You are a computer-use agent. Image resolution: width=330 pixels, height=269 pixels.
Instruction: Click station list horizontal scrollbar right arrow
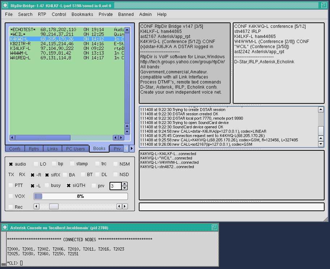pos(121,138)
